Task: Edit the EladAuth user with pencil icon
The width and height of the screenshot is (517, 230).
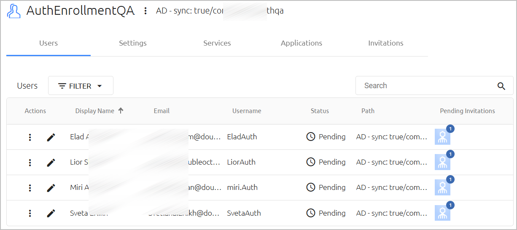Action: coord(51,137)
